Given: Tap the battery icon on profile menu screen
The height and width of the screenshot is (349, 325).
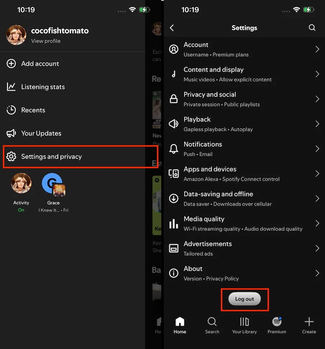Looking at the screenshot, I should coord(144,10).
